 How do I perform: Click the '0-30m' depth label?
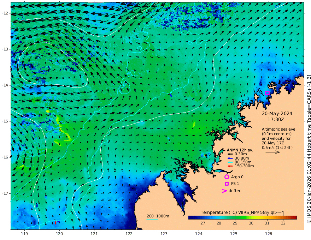coord(241,154)
